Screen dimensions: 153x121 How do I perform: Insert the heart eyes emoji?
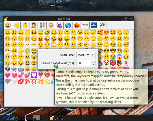coord(106,33)
